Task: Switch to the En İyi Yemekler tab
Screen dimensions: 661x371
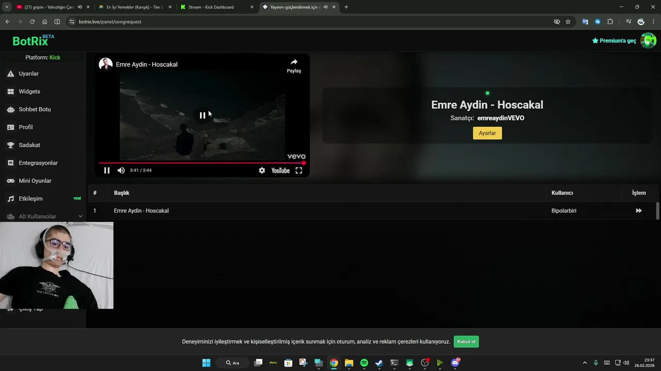Action: pos(134,7)
